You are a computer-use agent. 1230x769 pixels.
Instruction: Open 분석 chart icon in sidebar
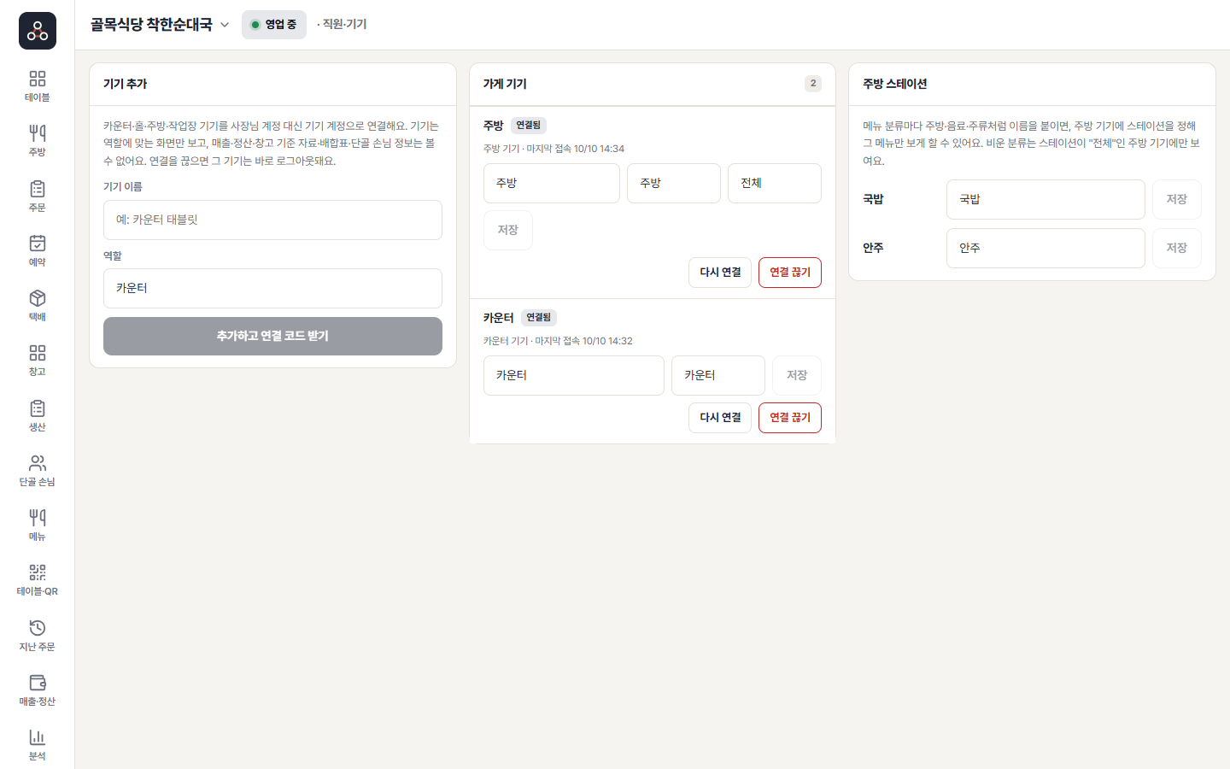[x=38, y=745]
